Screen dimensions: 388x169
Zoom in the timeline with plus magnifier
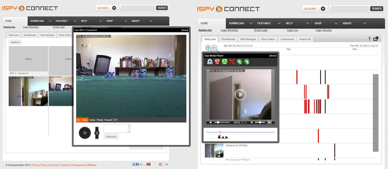click(208, 48)
